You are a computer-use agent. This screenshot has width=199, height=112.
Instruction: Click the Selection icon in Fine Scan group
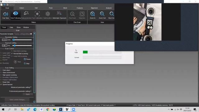point(82,14)
